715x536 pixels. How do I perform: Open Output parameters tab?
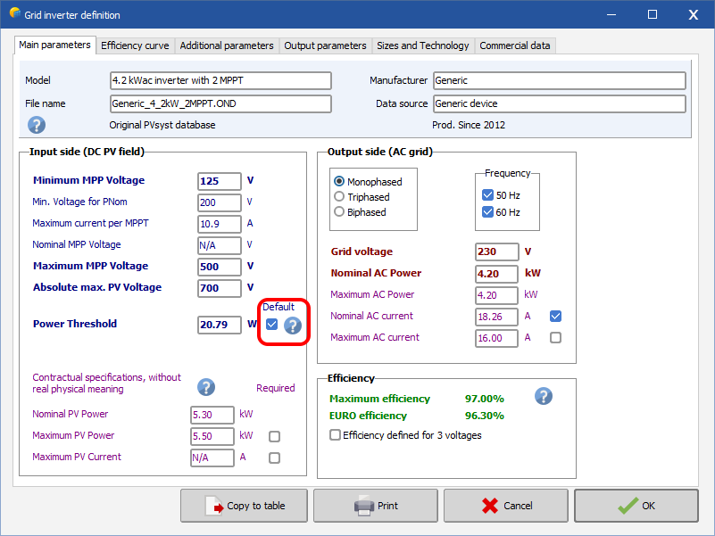point(325,45)
